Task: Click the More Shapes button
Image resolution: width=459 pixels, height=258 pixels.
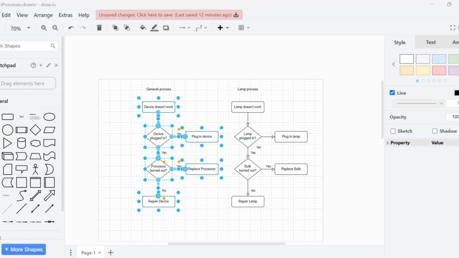Action: [x=24, y=249]
